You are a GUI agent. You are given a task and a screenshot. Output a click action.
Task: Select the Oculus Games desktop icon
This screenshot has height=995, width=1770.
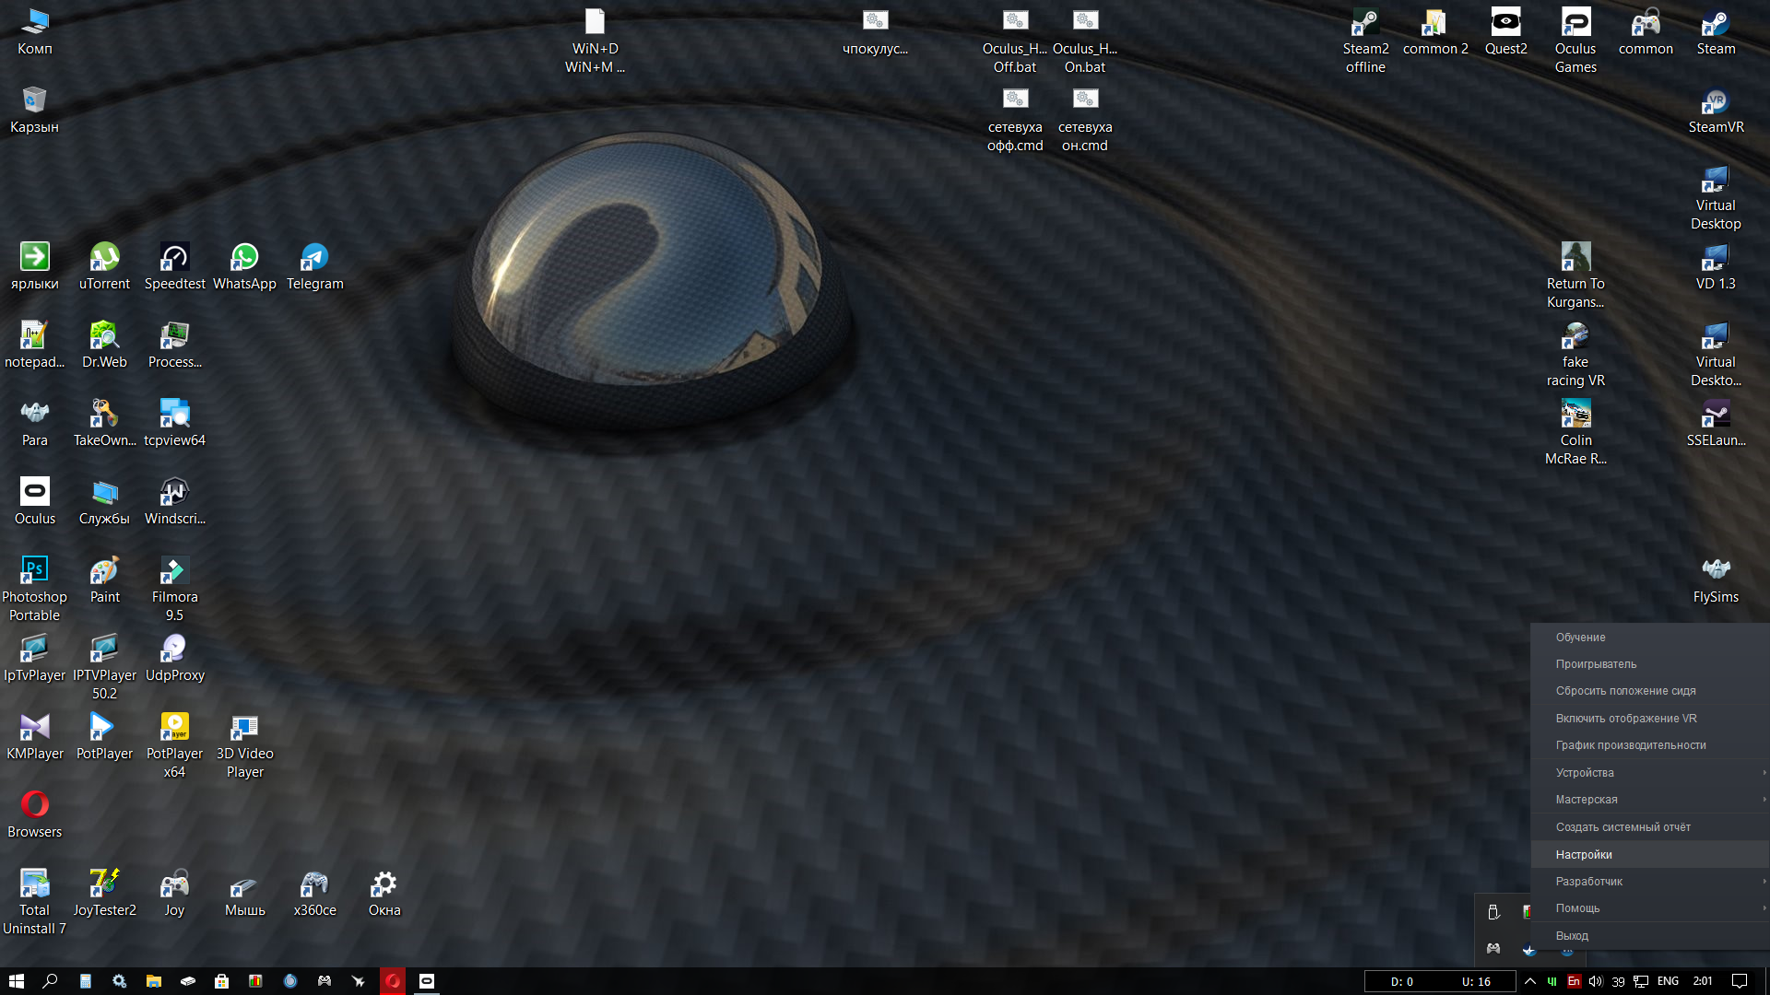(x=1575, y=40)
